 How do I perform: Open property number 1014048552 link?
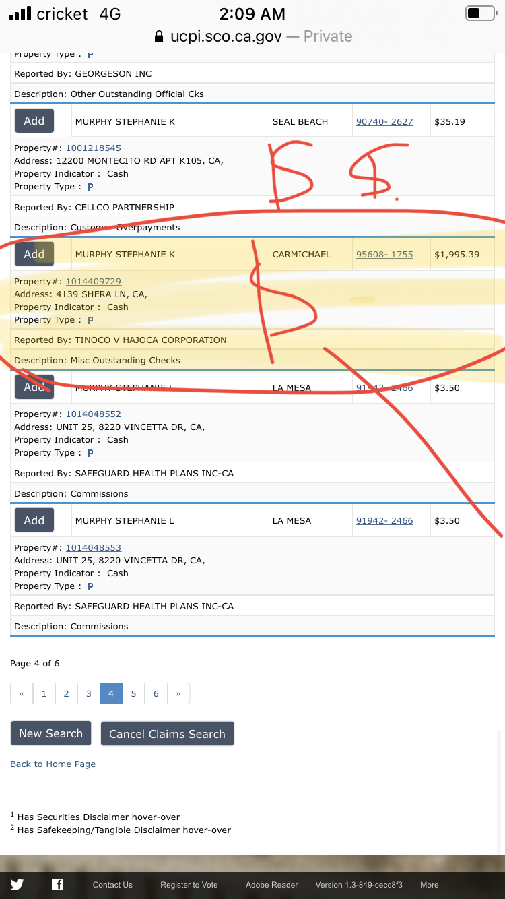coord(94,414)
